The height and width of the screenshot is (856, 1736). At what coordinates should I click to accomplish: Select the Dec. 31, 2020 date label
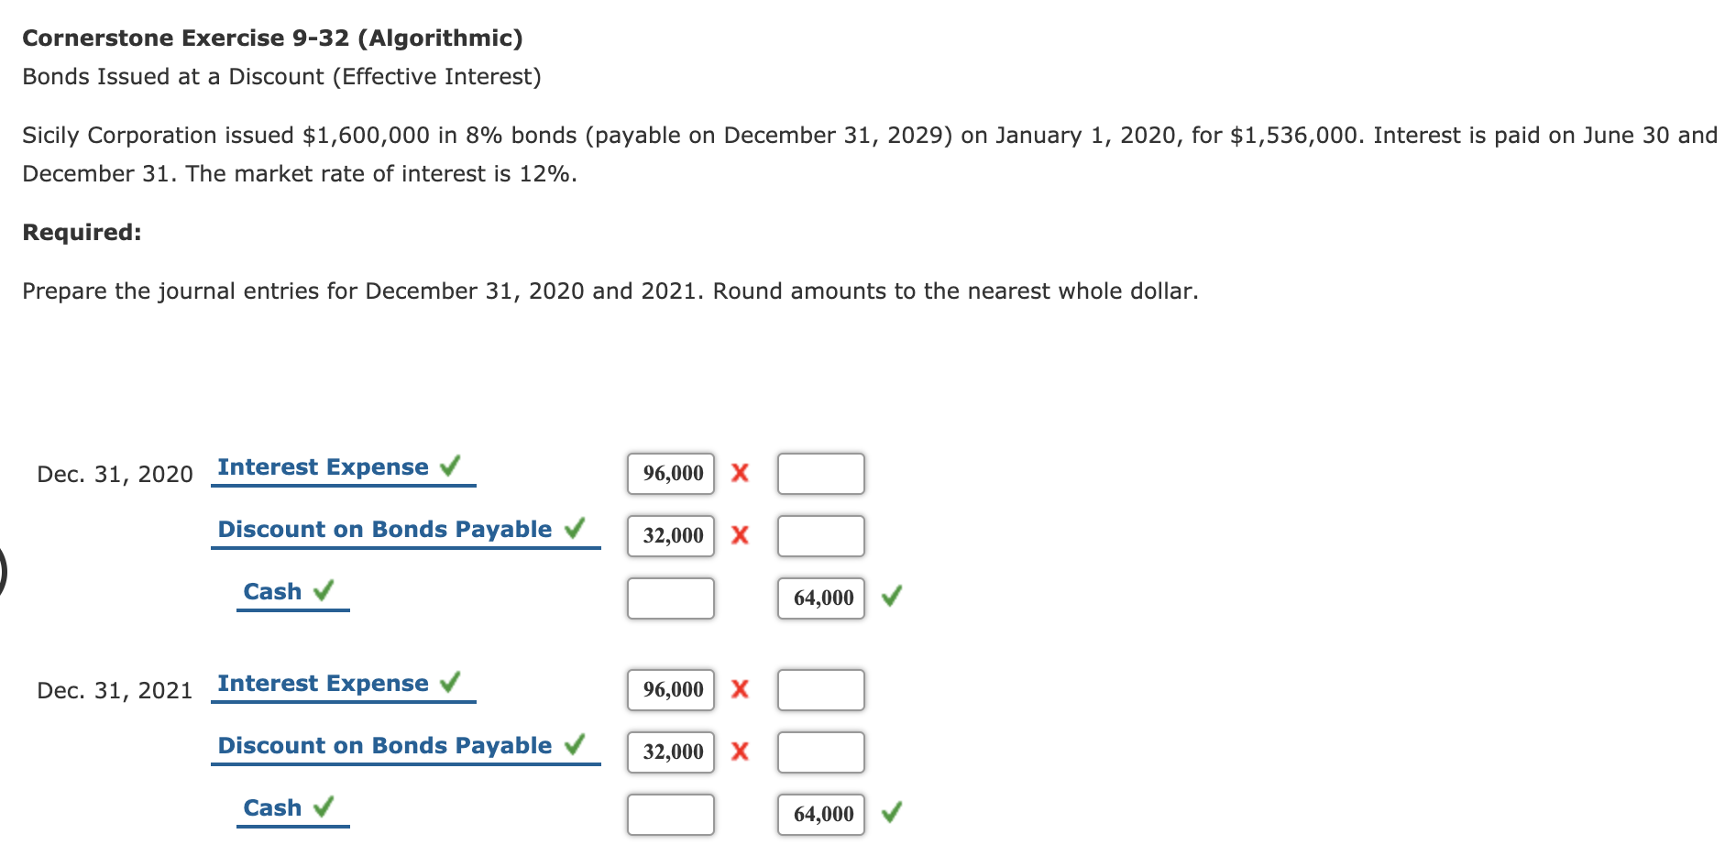point(115,474)
